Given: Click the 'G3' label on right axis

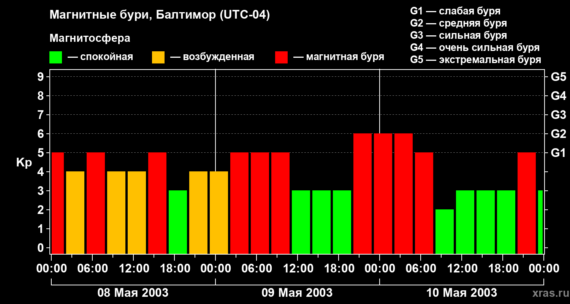Looking at the screenshot, I should [x=559, y=115].
